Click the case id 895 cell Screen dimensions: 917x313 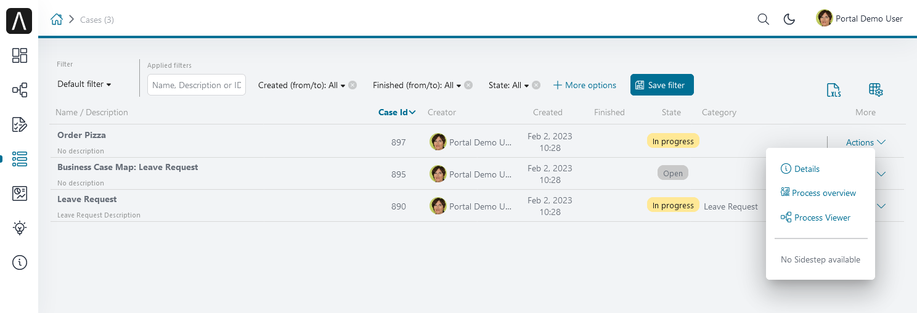click(399, 174)
